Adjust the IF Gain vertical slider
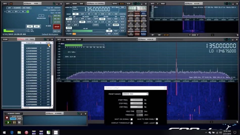The image size is (240, 135). pos(50,20)
